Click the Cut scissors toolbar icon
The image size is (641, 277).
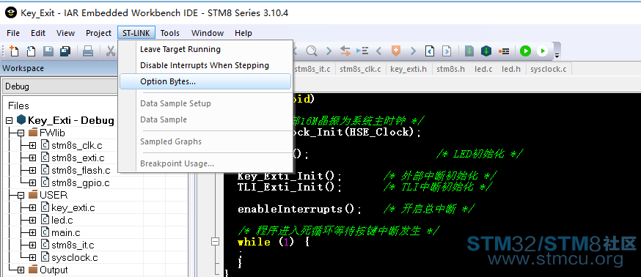[111, 51]
